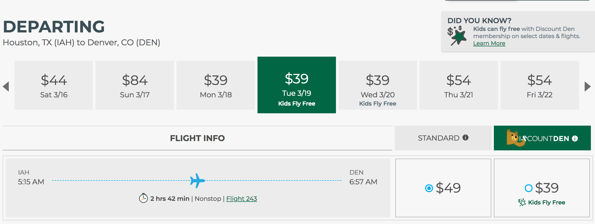Open the Learn More link
Viewport: 595px width, 224px height.
(x=489, y=43)
